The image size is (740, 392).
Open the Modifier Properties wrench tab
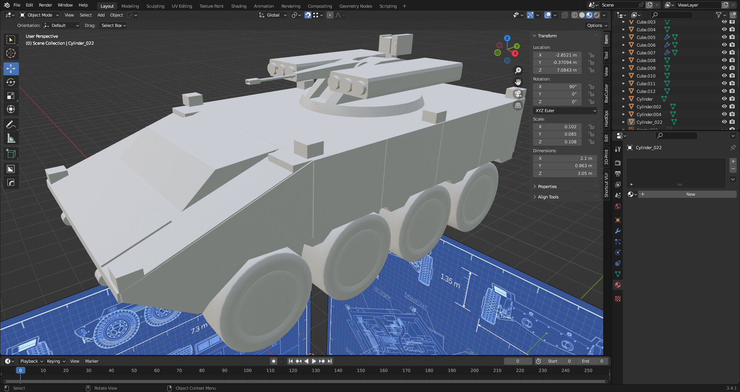click(x=617, y=231)
